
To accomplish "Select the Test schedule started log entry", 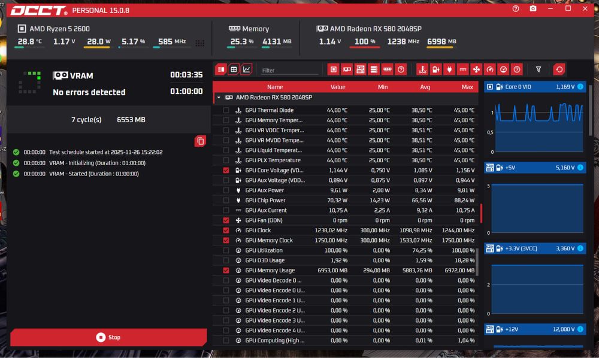I will point(106,152).
